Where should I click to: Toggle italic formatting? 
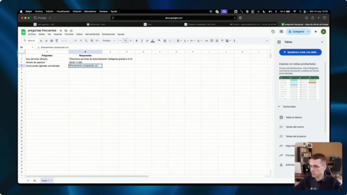[142, 41]
